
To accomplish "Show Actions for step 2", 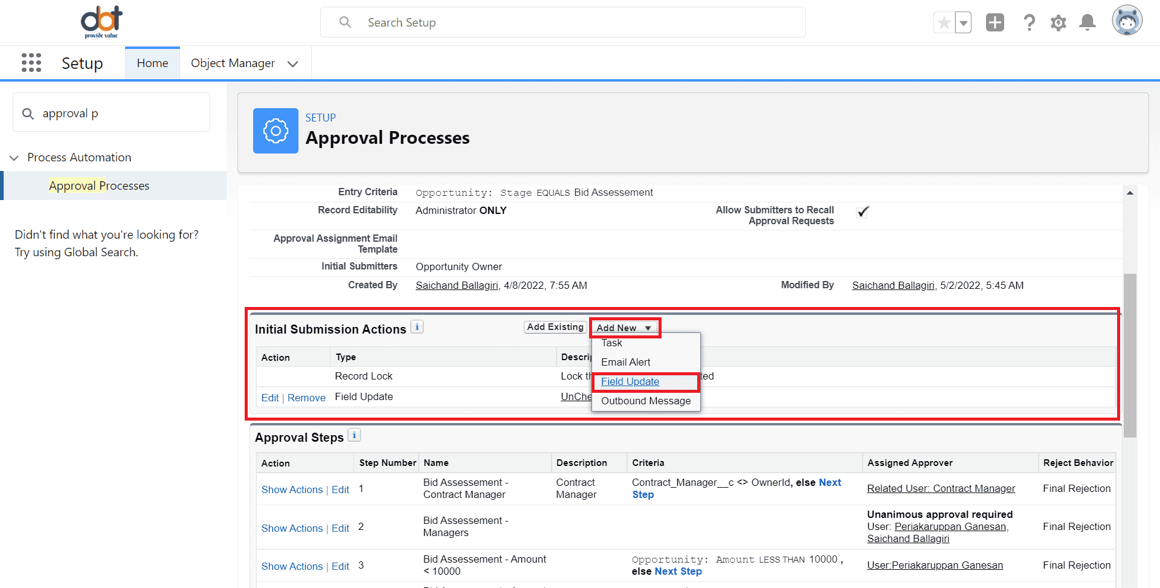I will 292,528.
